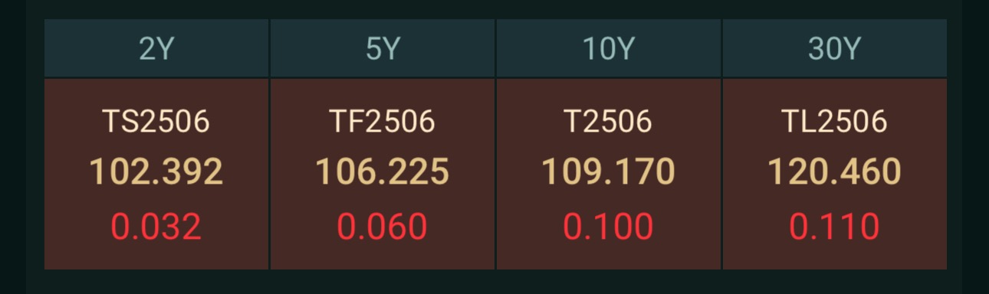Select the 2Y column header

[x=156, y=49]
